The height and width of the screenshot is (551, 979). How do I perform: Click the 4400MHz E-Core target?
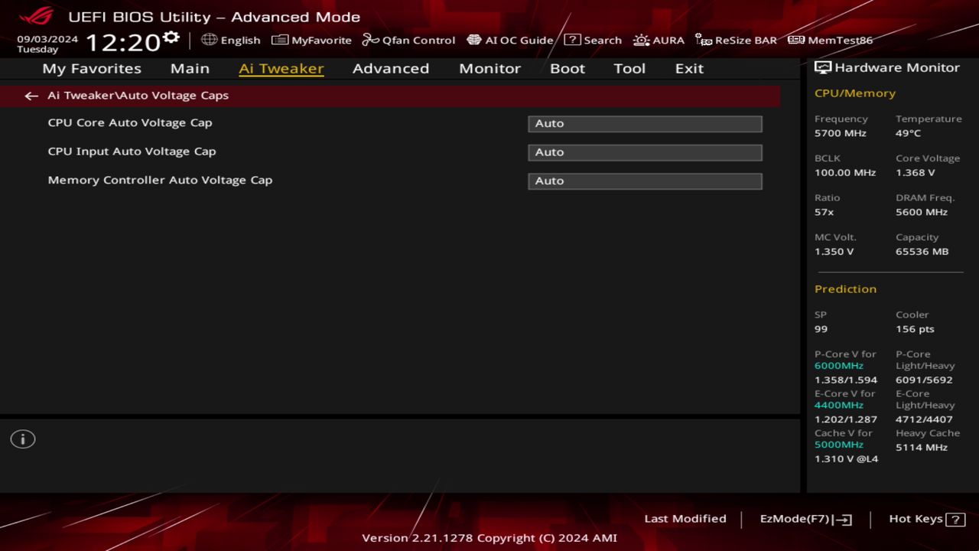pos(839,406)
